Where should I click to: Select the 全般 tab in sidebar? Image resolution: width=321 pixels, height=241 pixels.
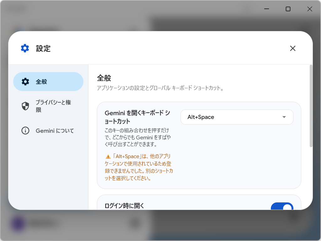coord(48,82)
